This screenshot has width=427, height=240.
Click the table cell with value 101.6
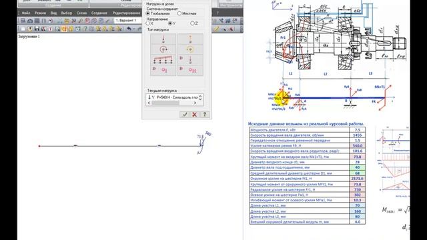click(358, 151)
